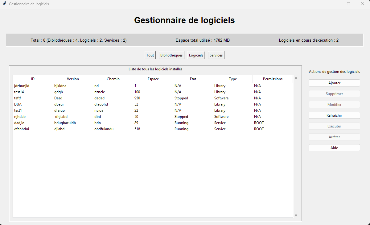Click ROOT permission in dfahbdui row
The width and height of the screenshot is (370, 225).
click(259, 129)
